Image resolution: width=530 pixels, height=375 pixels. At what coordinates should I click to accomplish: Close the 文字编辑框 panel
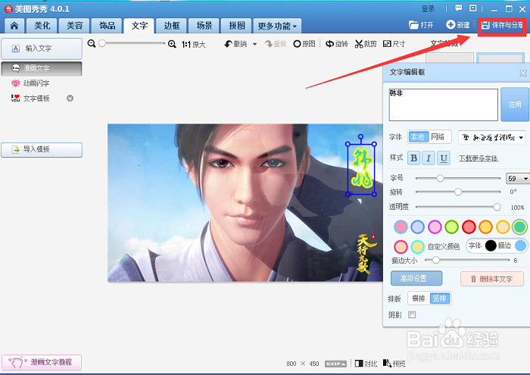click(523, 73)
